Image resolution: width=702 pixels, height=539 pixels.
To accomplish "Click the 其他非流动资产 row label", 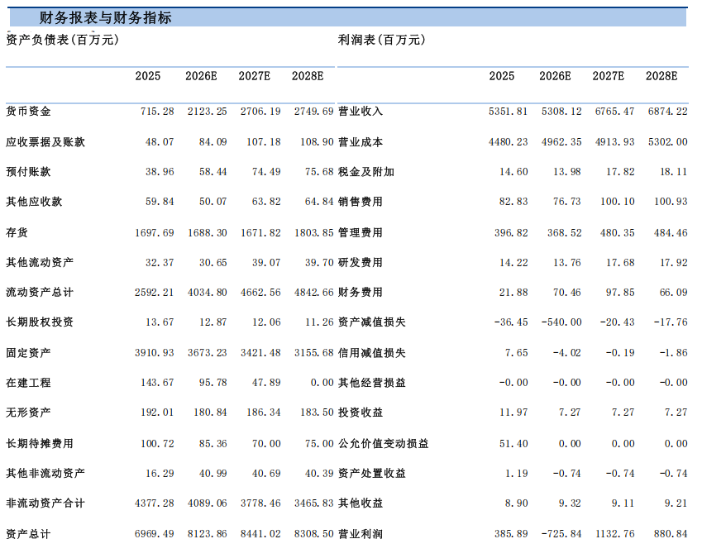I will (45, 473).
